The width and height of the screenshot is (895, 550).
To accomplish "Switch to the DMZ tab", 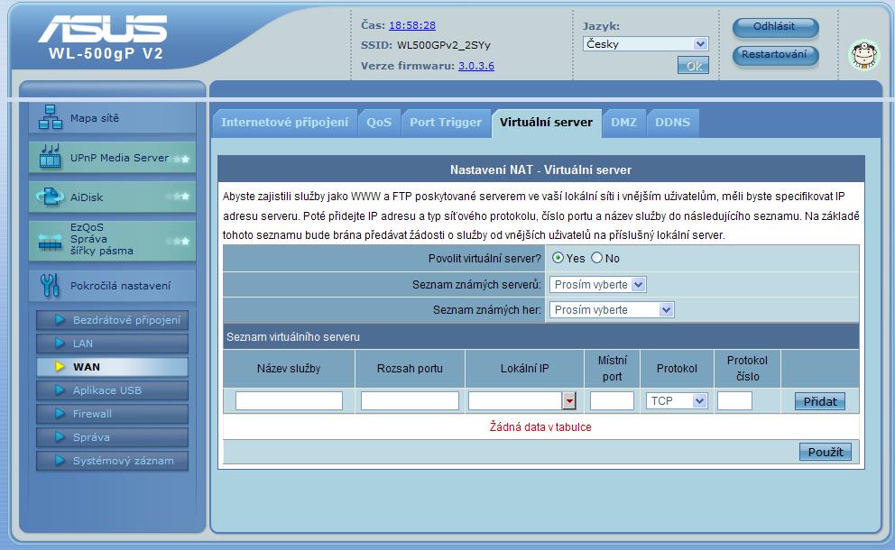I will click(x=623, y=123).
